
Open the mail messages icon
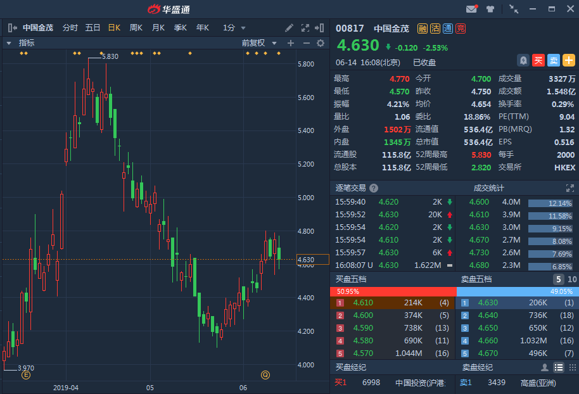pos(471,9)
